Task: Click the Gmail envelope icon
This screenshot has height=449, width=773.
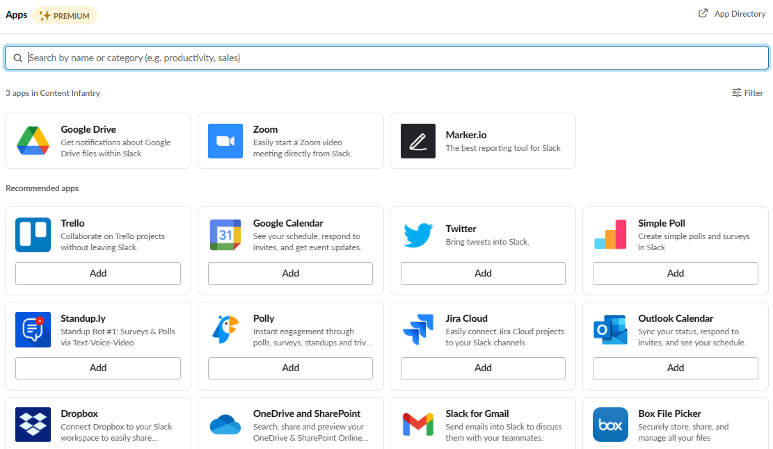Action: (x=418, y=425)
